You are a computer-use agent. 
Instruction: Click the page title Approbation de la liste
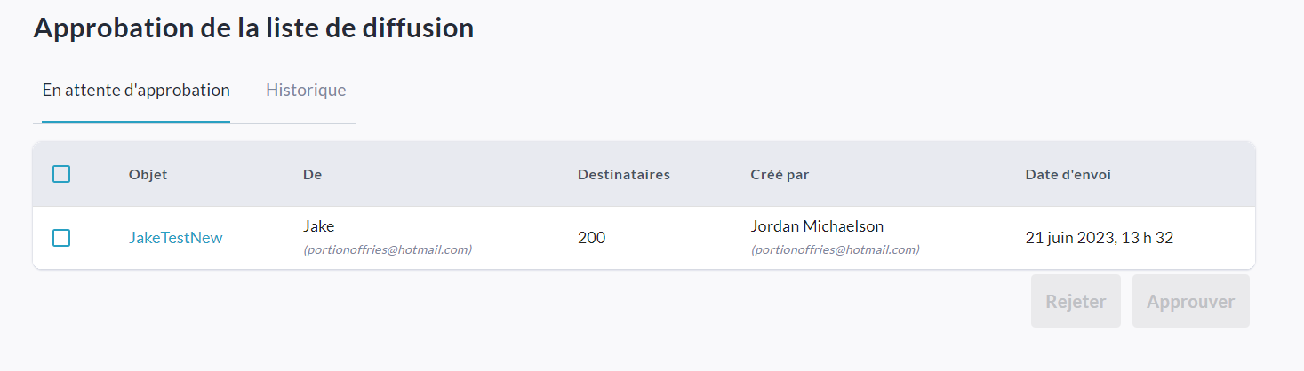[x=253, y=28]
